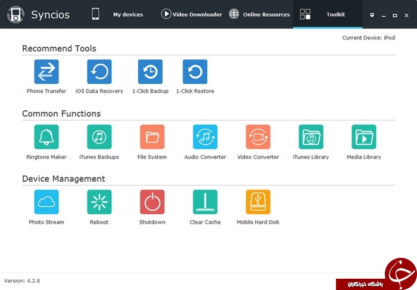
Task: Click the 'Device Management' heading
Action: 64,179
